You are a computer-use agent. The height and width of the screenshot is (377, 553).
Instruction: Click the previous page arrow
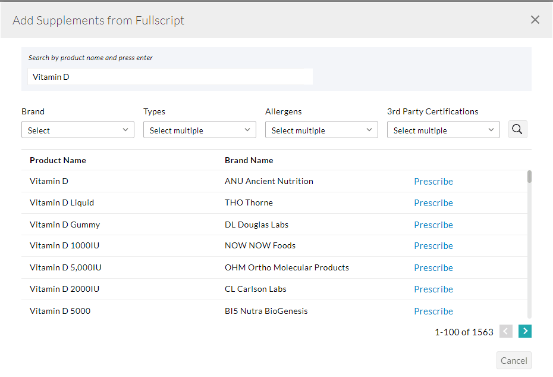pos(505,331)
